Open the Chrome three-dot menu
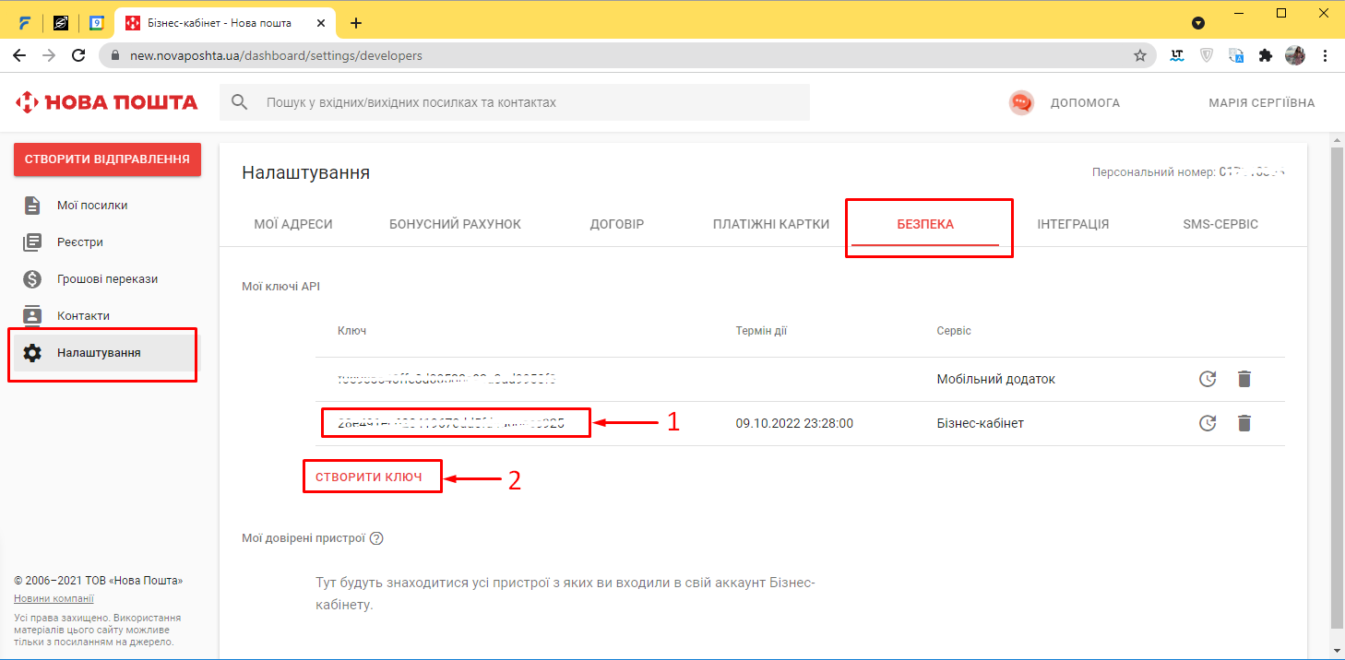The width and height of the screenshot is (1345, 660). coord(1326,55)
